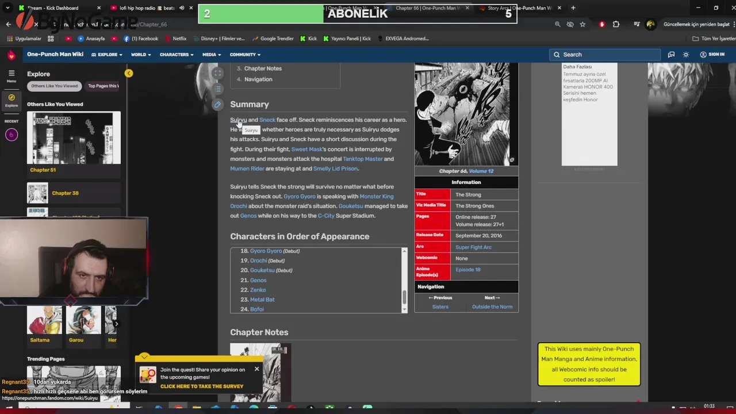Click the Fandom flame logo
736x414 pixels.
[11, 55]
